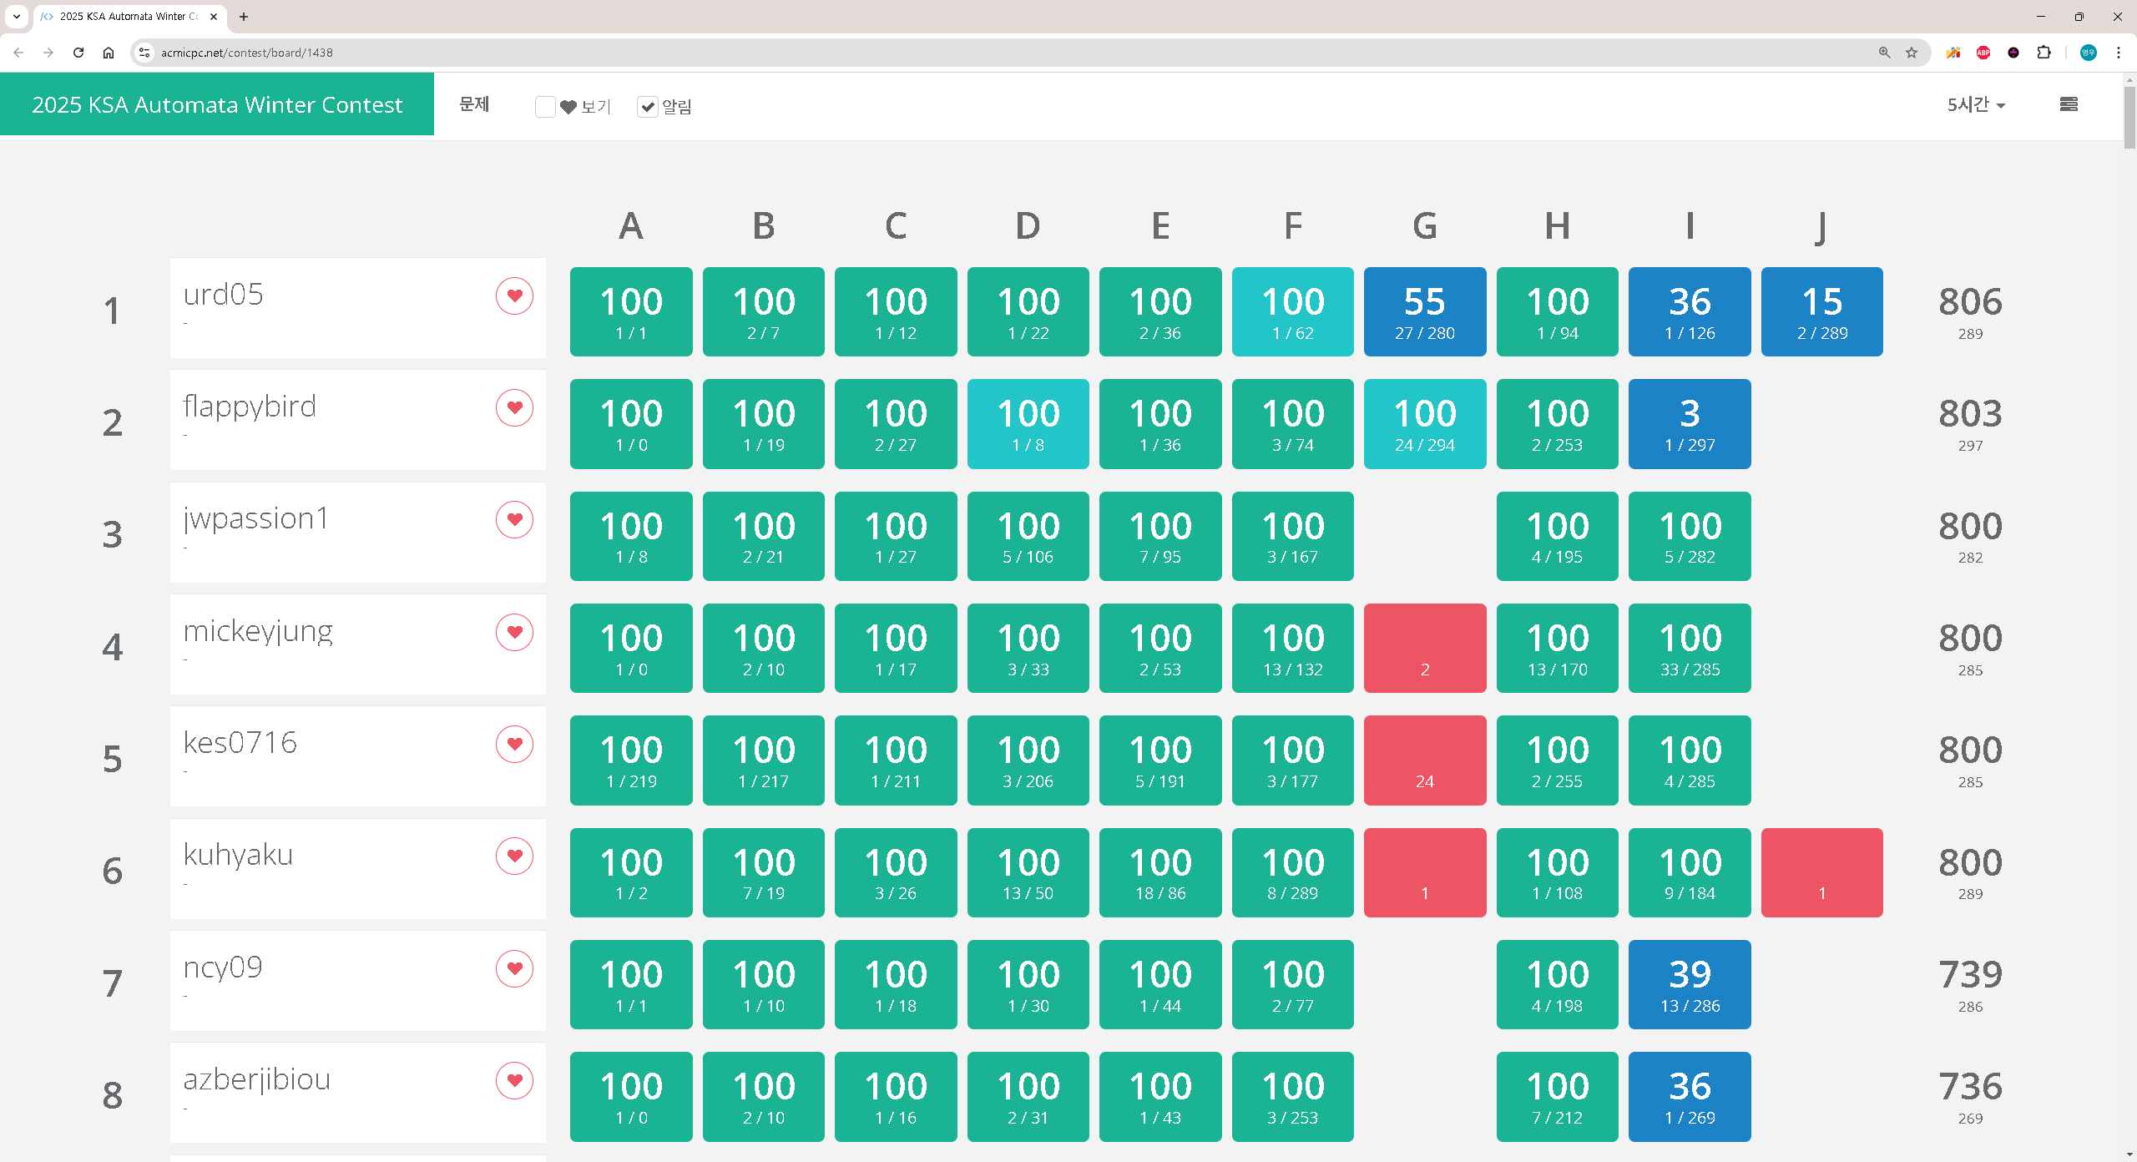Click the heart icon next to flappybird
This screenshot has width=2137, height=1162.
coord(514,407)
